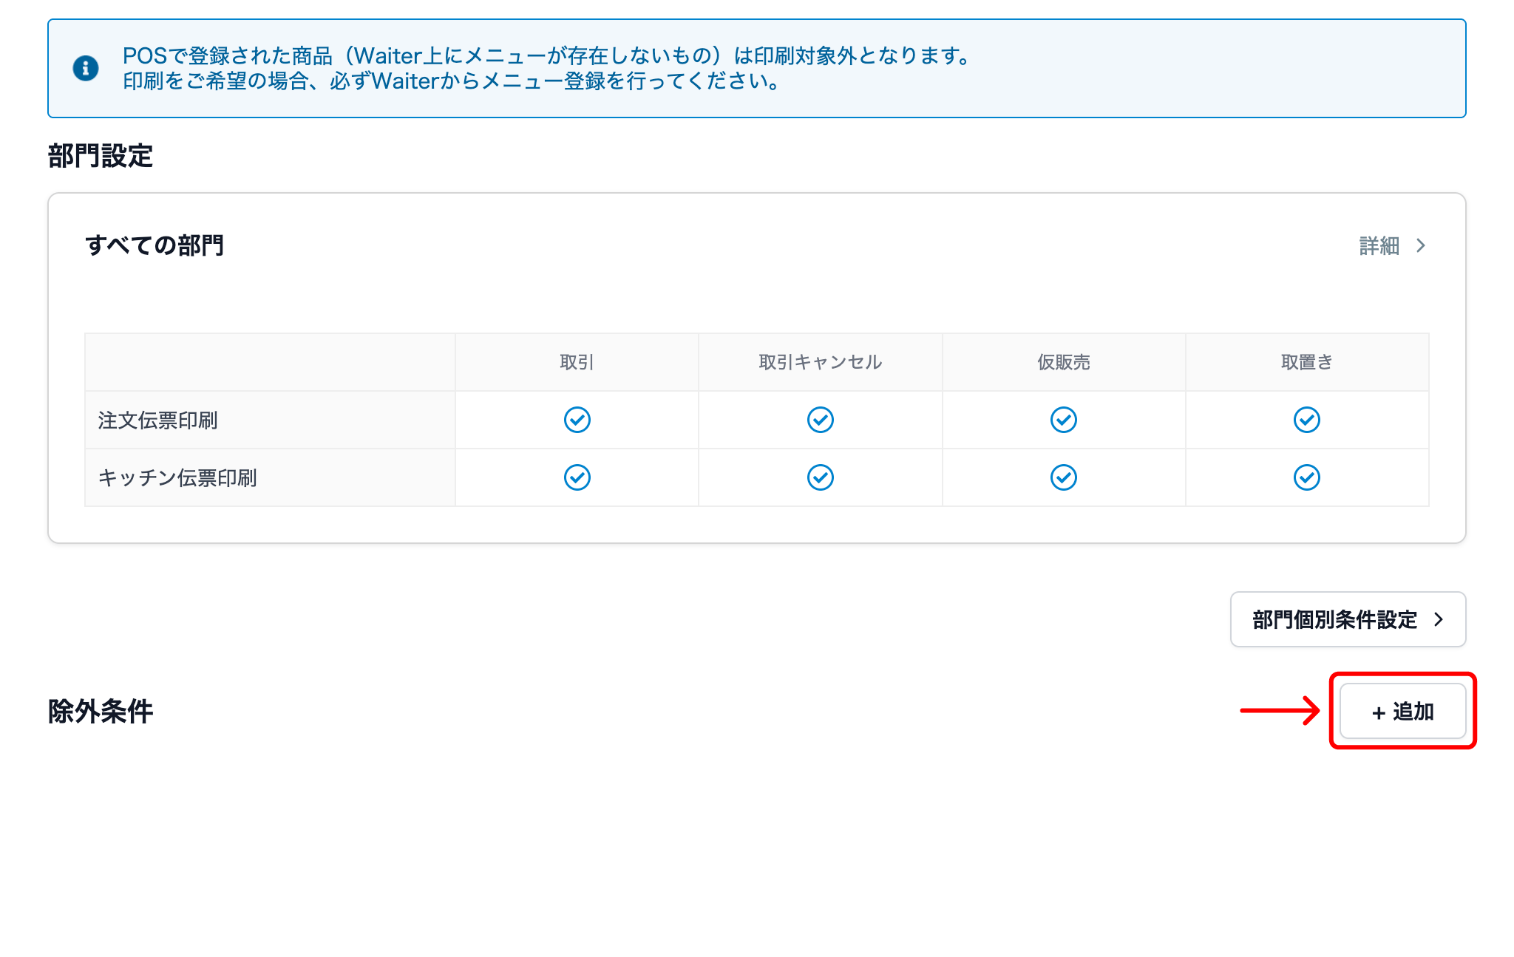Click the 取置き column header
1514x957 pixels.
click(1306, 362)
